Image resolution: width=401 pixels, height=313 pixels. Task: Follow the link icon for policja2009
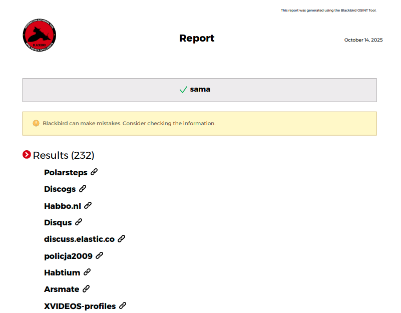(x=99, y=255)
